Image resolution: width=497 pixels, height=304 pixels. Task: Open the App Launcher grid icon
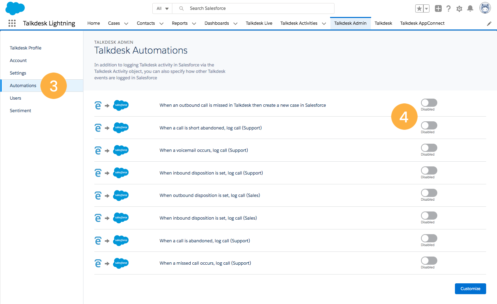12,23
